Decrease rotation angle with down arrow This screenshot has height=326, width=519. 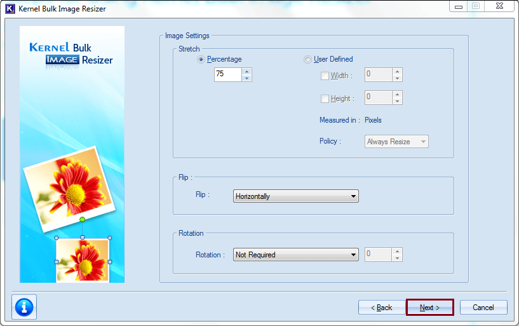pyautogui.click(x=397, y=258)
